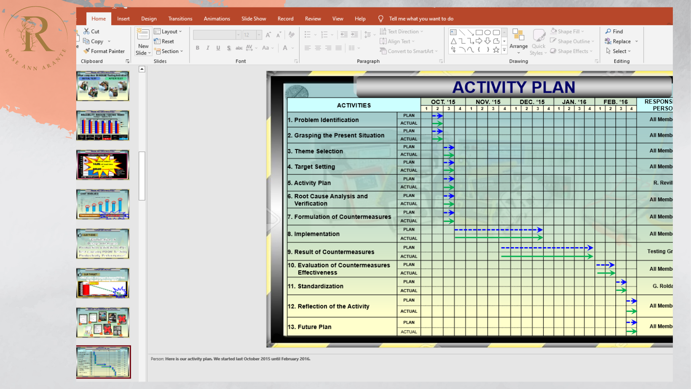Click the Cut scissors button
The height and width of the screenshot is (389, 691).
click(91, 32)
